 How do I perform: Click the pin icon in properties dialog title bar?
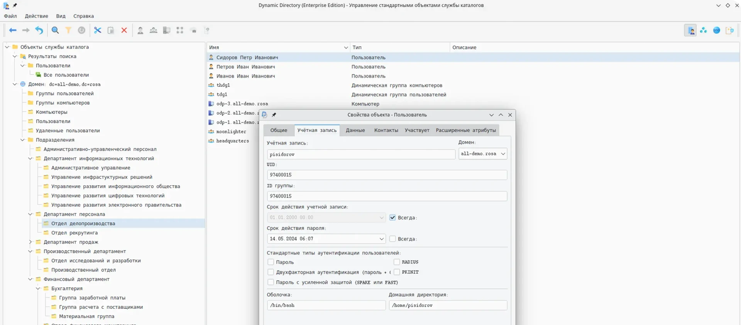274,115
